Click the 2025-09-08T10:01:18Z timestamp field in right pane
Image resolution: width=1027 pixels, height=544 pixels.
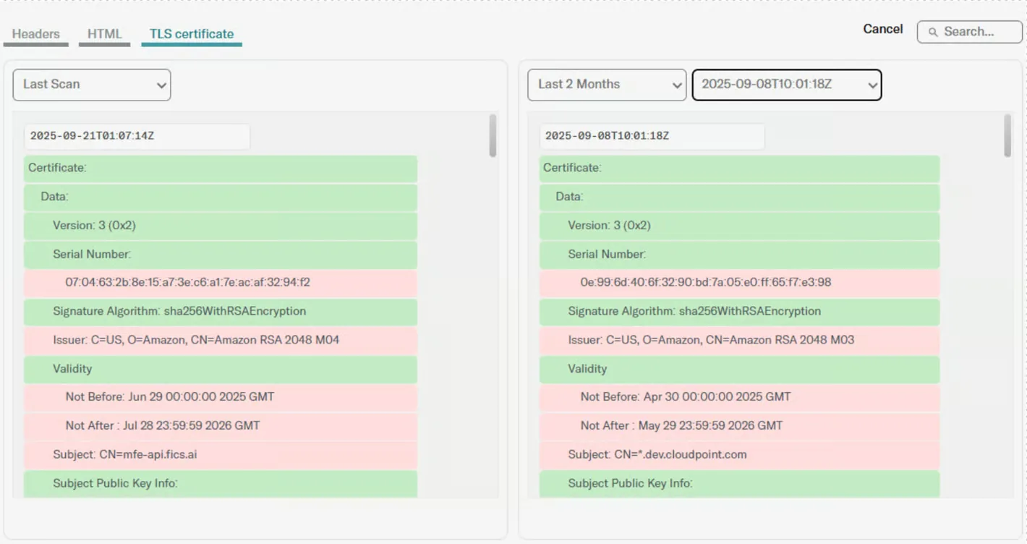click(652, 136)
